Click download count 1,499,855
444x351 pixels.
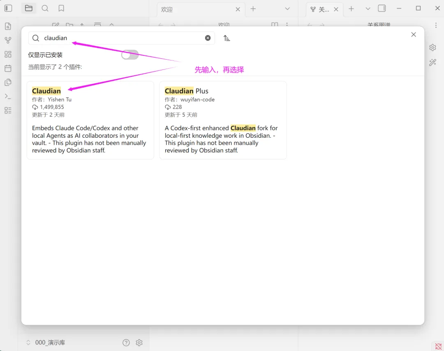coord(52,107)
